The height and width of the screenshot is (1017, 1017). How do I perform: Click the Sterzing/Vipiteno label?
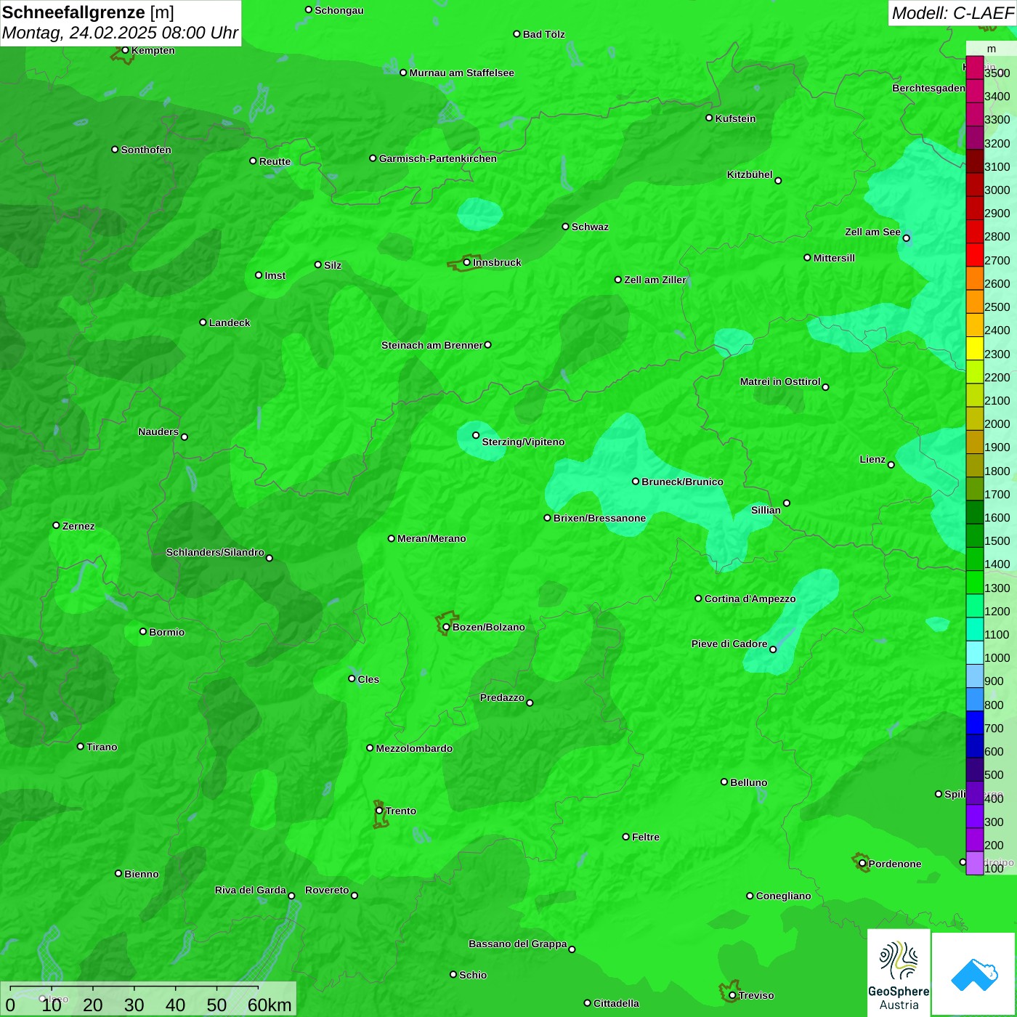pos(523,442)
